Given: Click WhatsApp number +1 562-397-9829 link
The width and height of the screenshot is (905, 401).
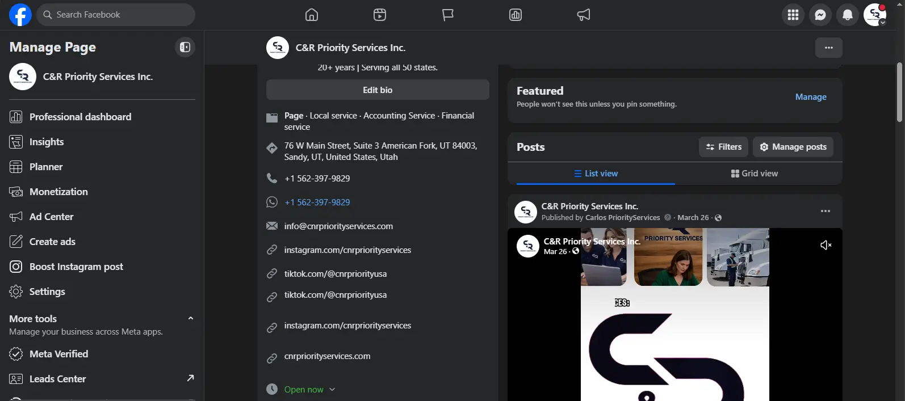Looking at the screenshot, I should coord(317,202).
